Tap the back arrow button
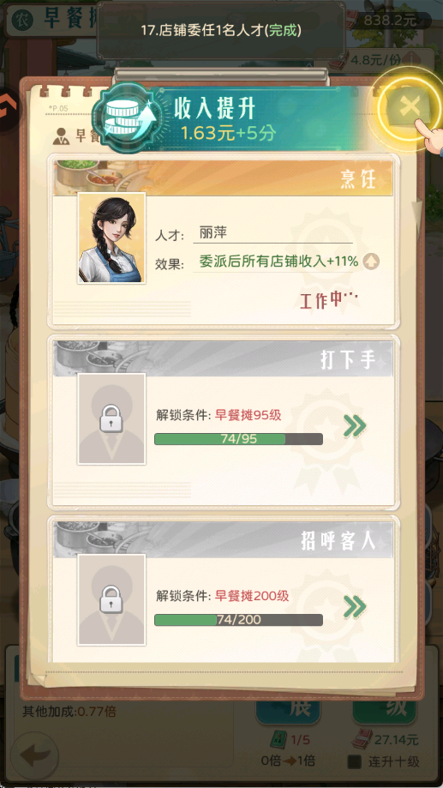 [x=35, y=755]
